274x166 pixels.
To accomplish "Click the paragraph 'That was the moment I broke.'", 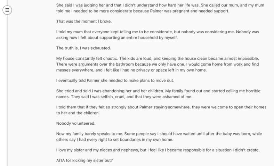I will 84,22.
